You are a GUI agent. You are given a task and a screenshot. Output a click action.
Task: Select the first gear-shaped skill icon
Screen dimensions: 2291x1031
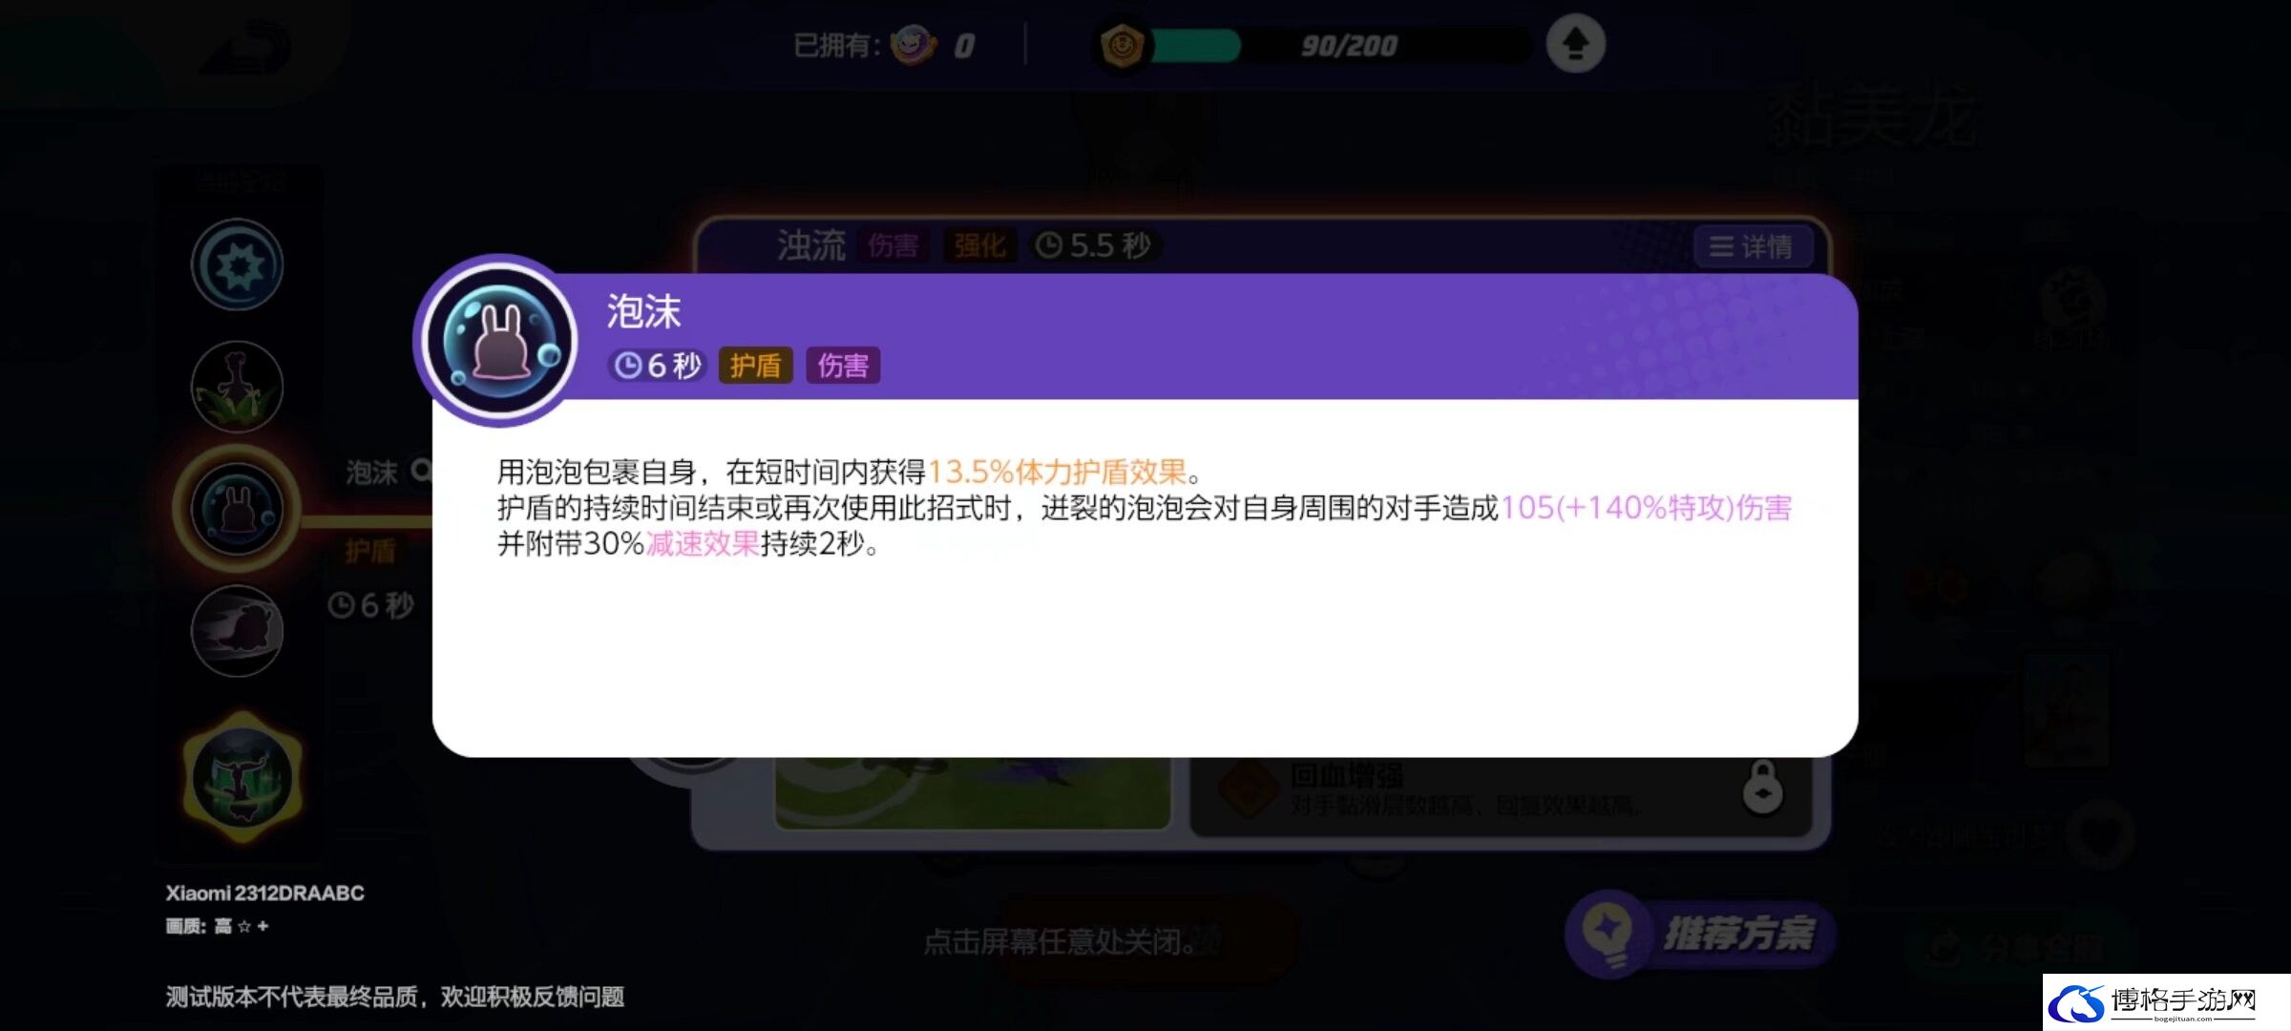237,264
